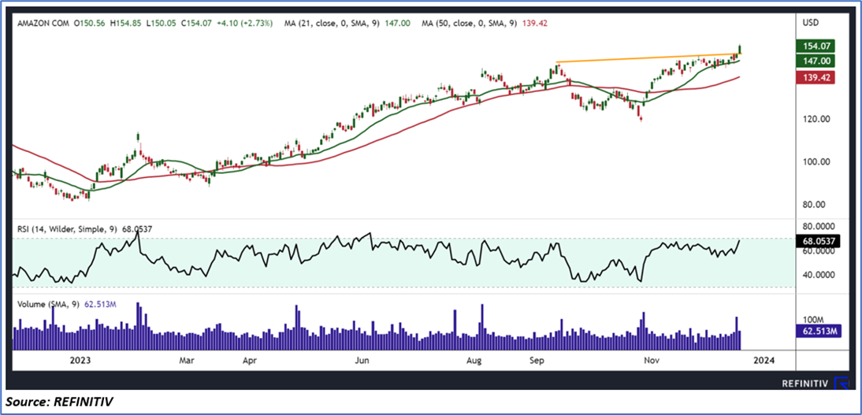The height and width of the screenshot is (415, 862).
Task: Click the blue 62.513M volume axis tag
Action: 818,331
